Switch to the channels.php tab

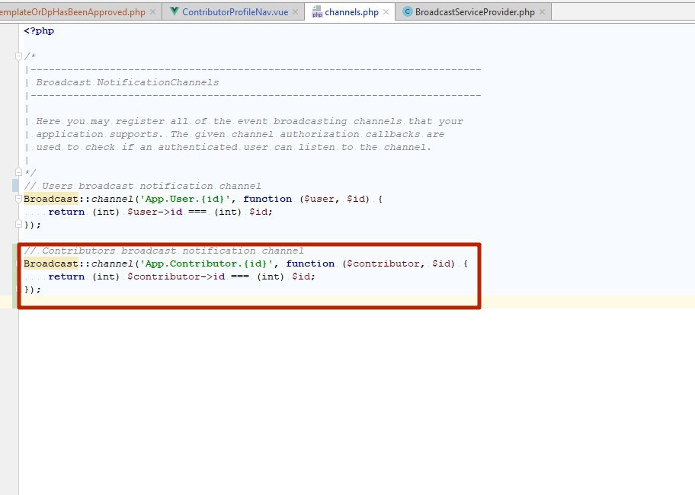pos(348,12)
